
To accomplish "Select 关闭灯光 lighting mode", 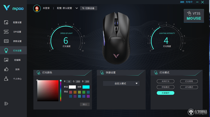I will [x=165, y=81].
